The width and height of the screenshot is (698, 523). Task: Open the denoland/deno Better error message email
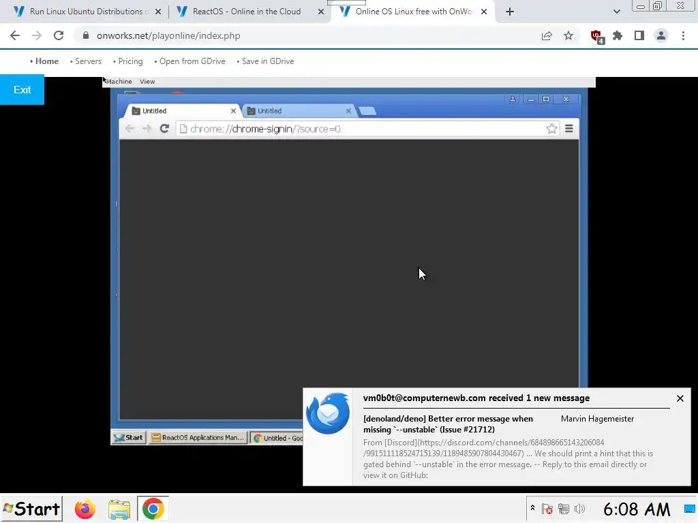coord(448,424)
